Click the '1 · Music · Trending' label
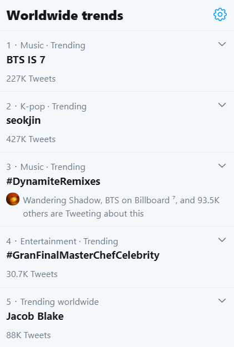 [46, 46]
